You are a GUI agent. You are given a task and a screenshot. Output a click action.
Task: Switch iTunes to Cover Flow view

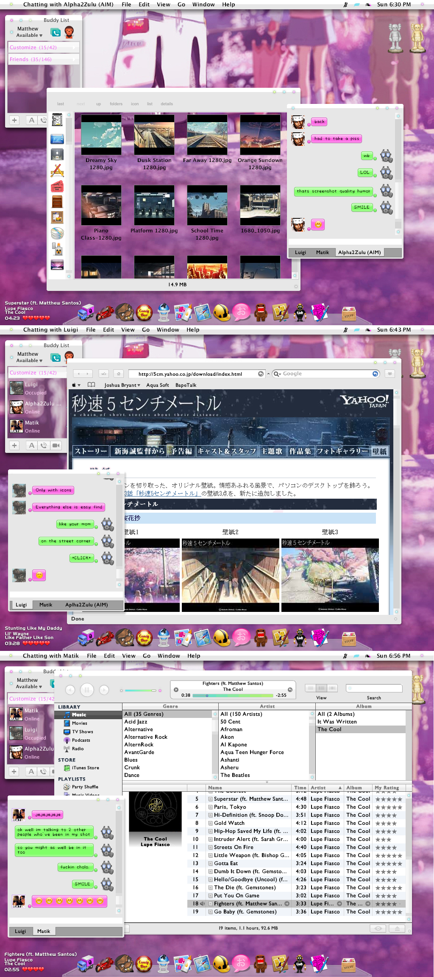(x=333, y=688)
